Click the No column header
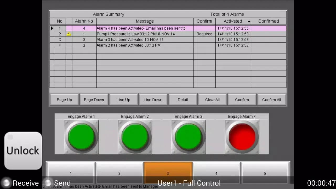336x189 pixels. (60, 21)
